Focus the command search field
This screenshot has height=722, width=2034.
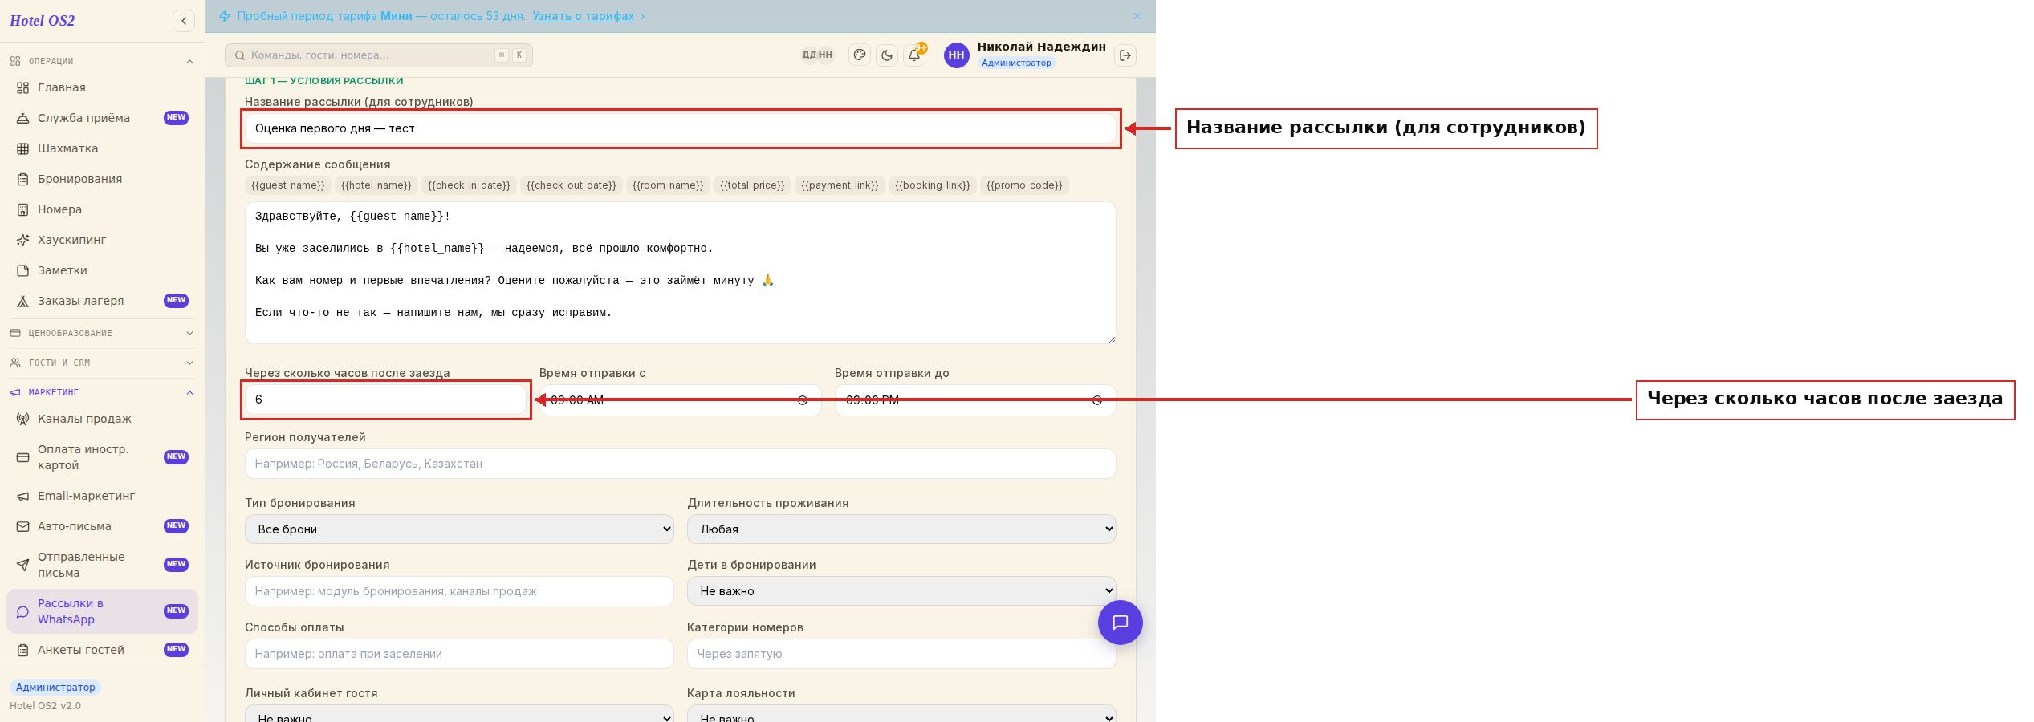click(379, 55)
